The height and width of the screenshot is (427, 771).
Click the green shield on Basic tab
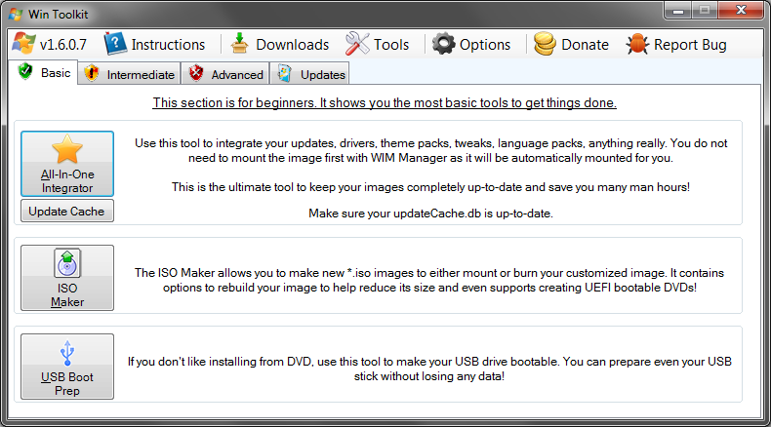point(25,72)
